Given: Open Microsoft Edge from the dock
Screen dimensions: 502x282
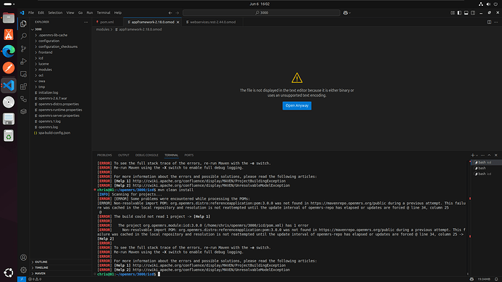Looking at the screenshot, I should pyautogui.click(x=9, y=51).
